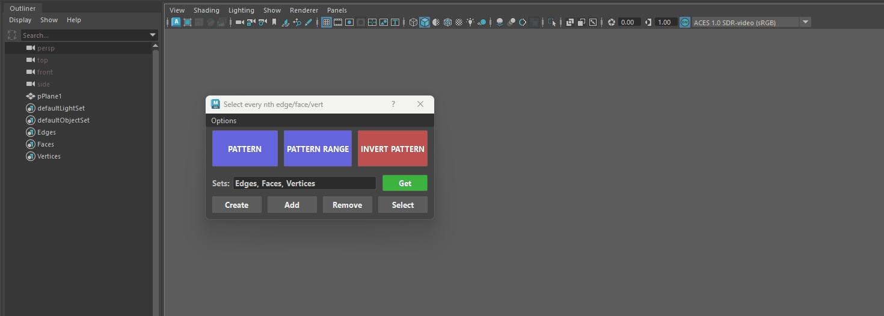Click the 2D Pan/Zoom icon
Image resolution: width=884 pixels, height=316 pixels.
pos(297,22)
